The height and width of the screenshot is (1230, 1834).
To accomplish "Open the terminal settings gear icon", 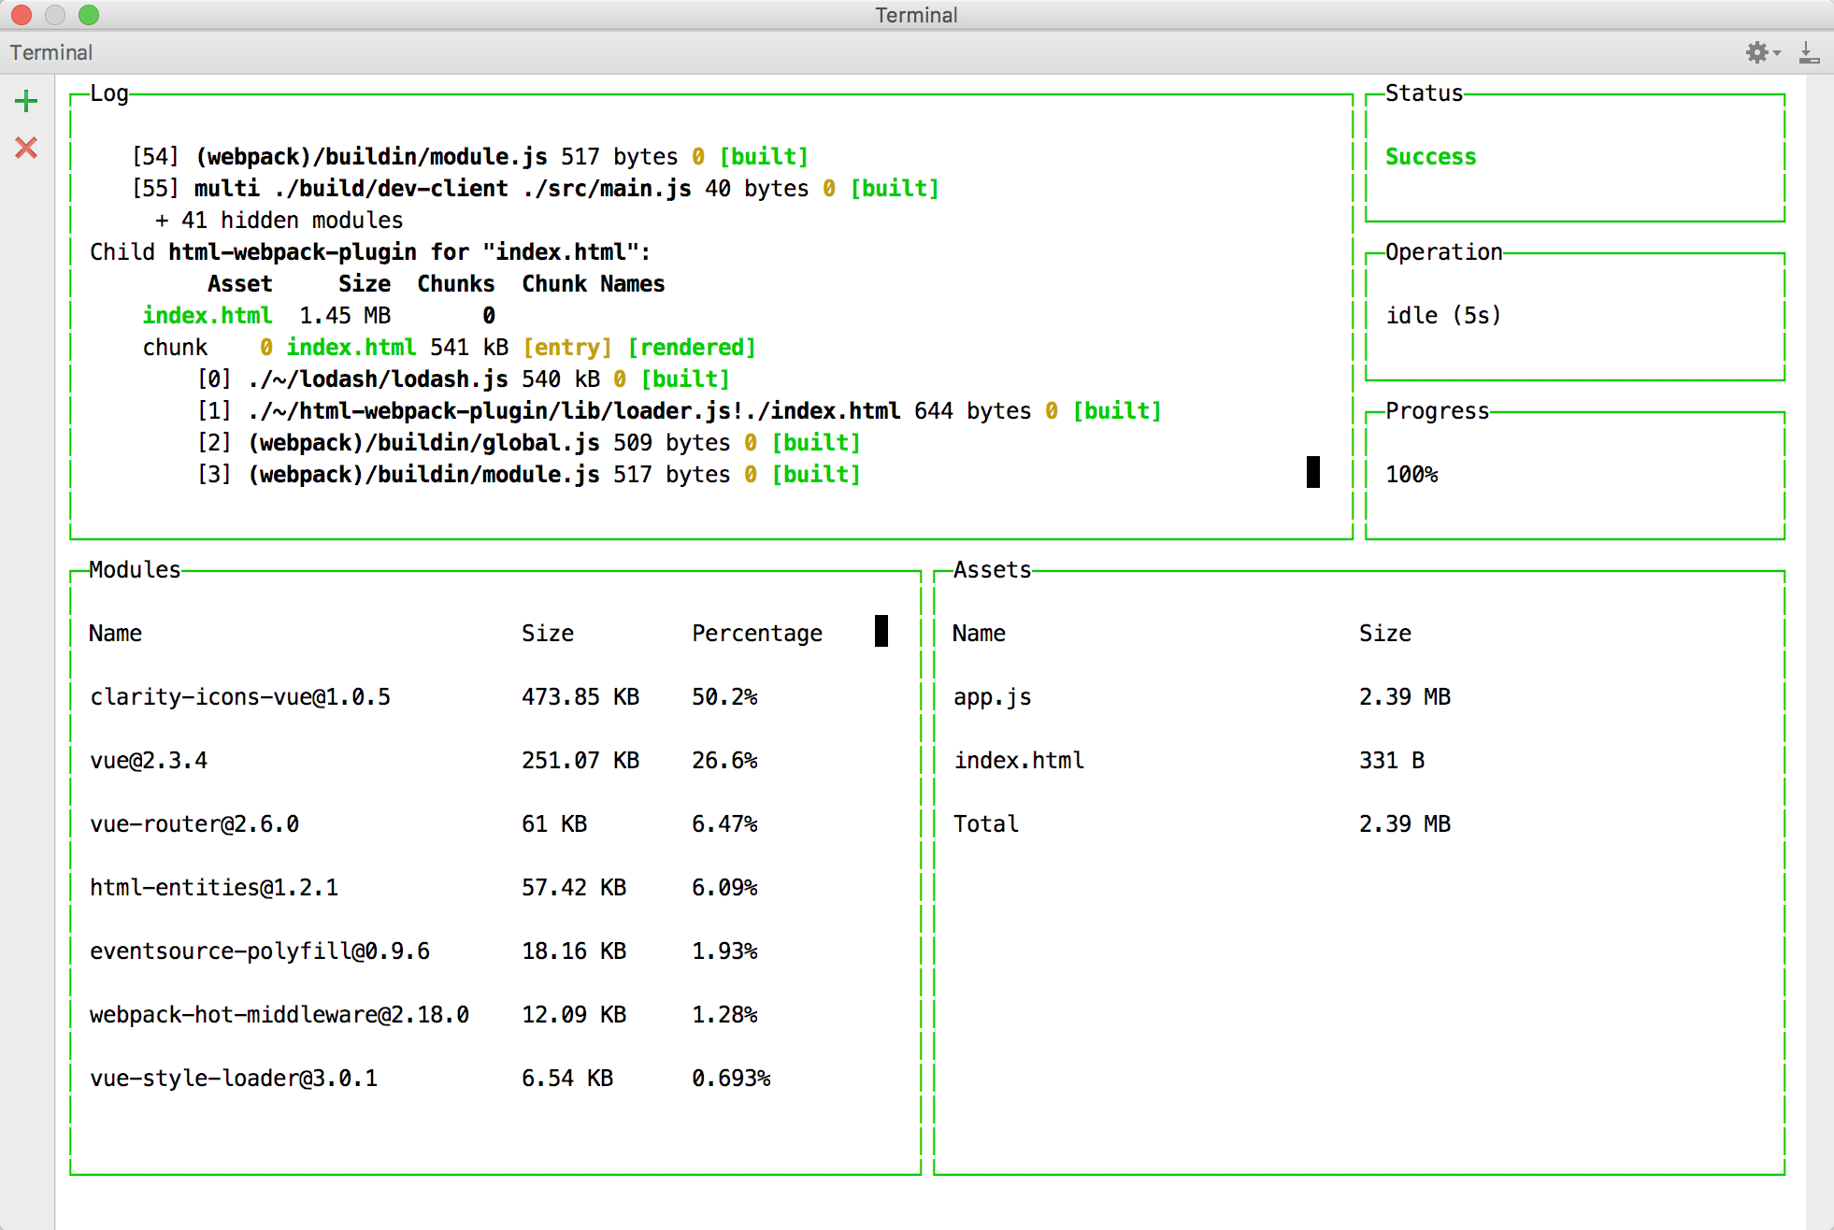I will click(x=1756, y=52).
